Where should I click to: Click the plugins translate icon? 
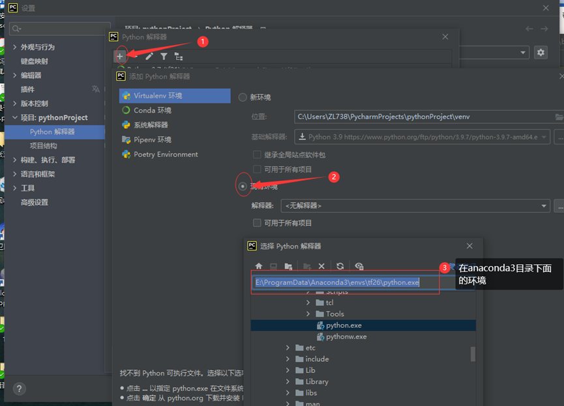click(x=96, y=89)
